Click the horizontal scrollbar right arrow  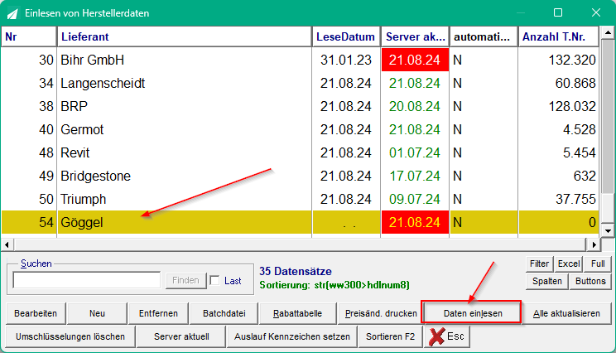pyautogui.click(x=594, y=244)
